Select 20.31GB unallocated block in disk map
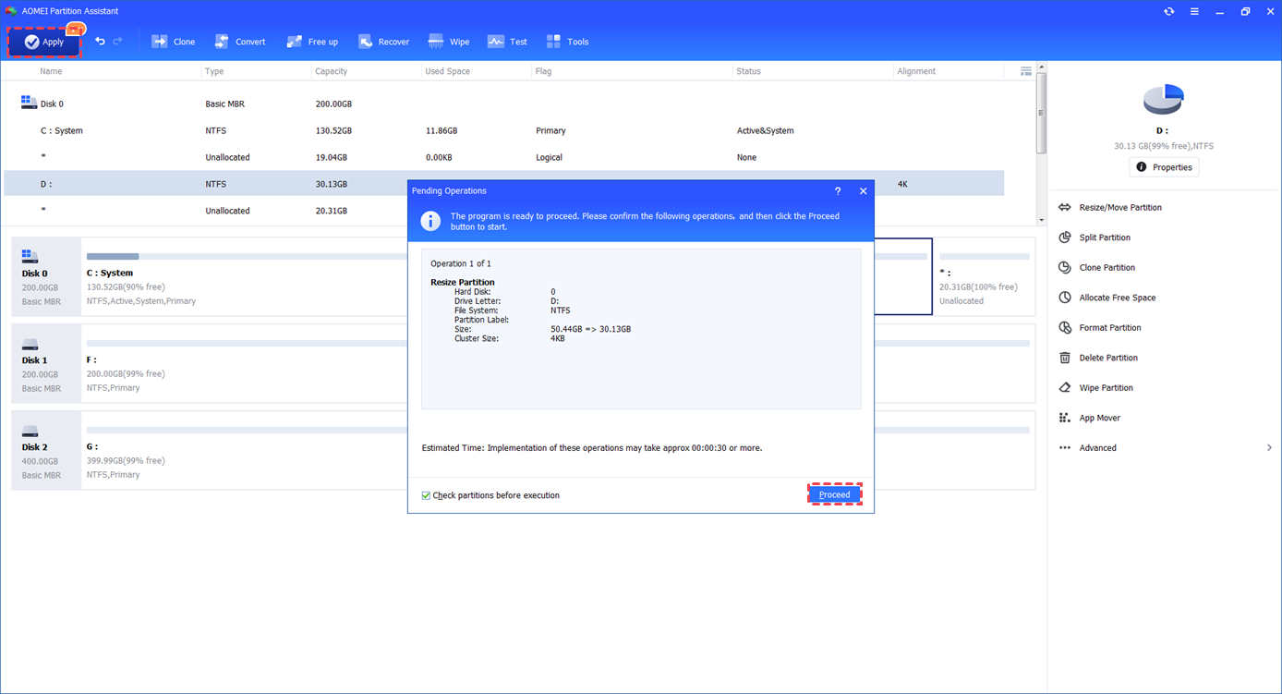 tap(984, 276)
